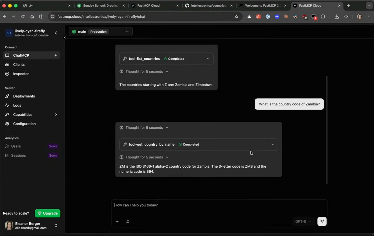
Task: Open the browser three-dot menu
Action: pos(369,17)
